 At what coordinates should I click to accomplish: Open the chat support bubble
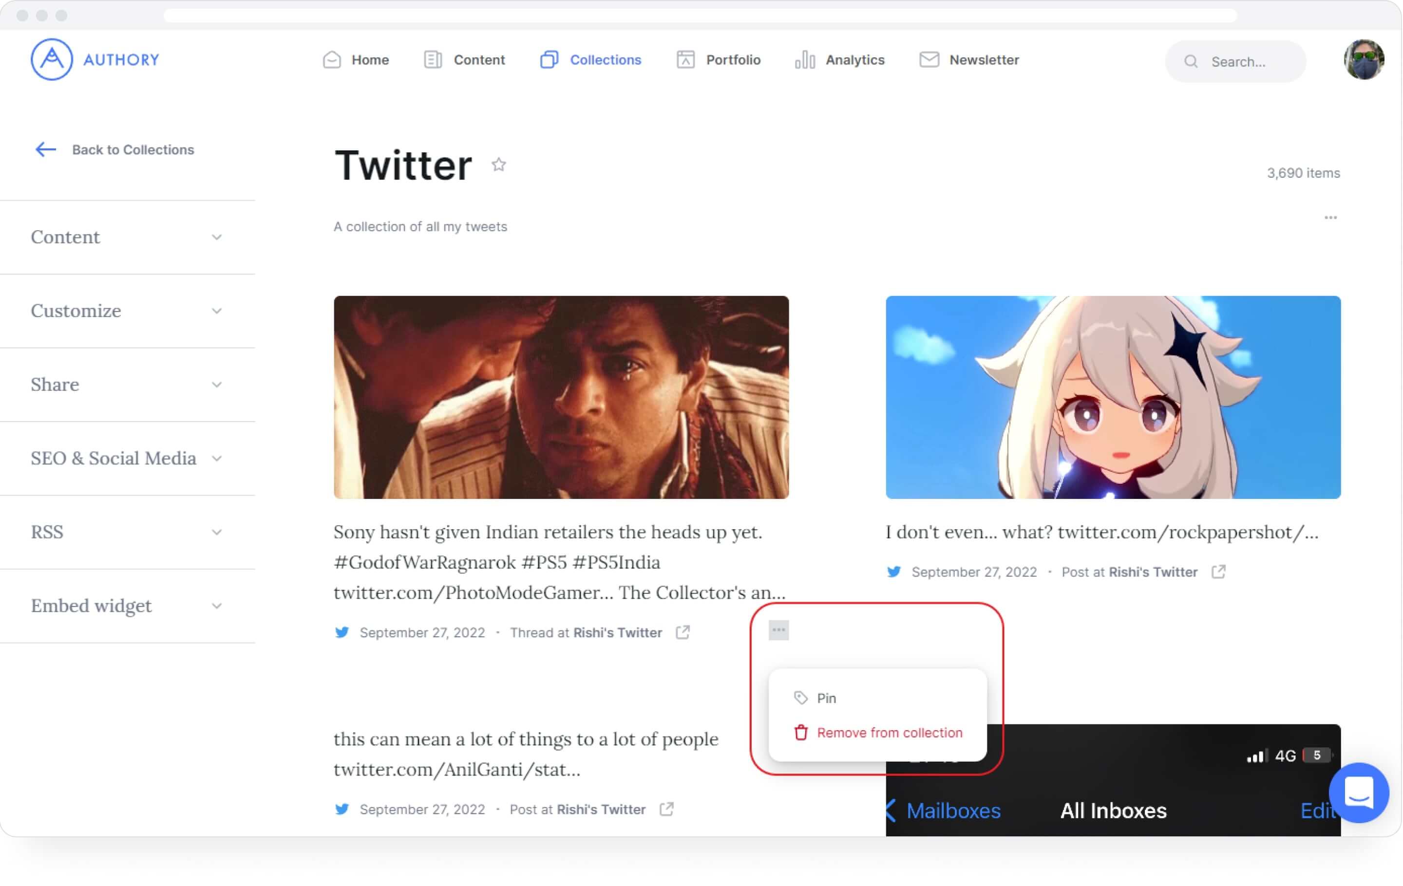1359,793
